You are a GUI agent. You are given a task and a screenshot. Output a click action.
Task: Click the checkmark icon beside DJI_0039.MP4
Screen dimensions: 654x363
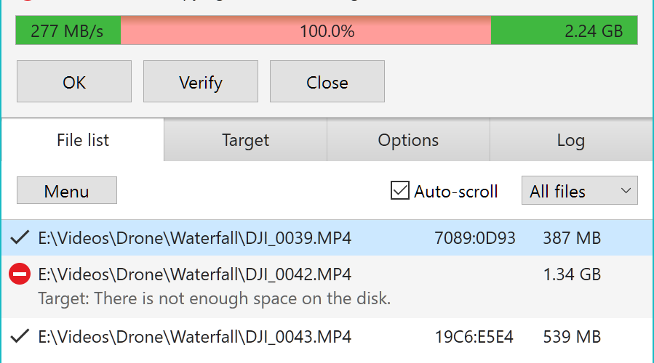20,237
